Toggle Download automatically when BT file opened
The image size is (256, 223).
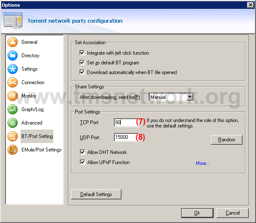pos(82,72)
